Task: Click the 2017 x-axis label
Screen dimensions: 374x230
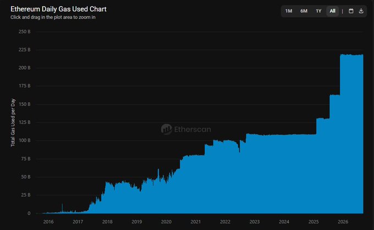Action: point(78,222)
